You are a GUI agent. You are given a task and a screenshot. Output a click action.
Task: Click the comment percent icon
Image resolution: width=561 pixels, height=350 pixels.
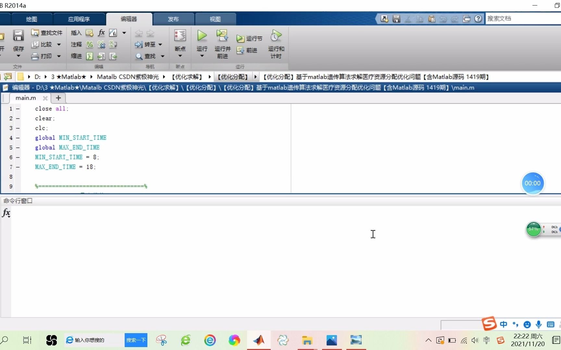point(90,44)
